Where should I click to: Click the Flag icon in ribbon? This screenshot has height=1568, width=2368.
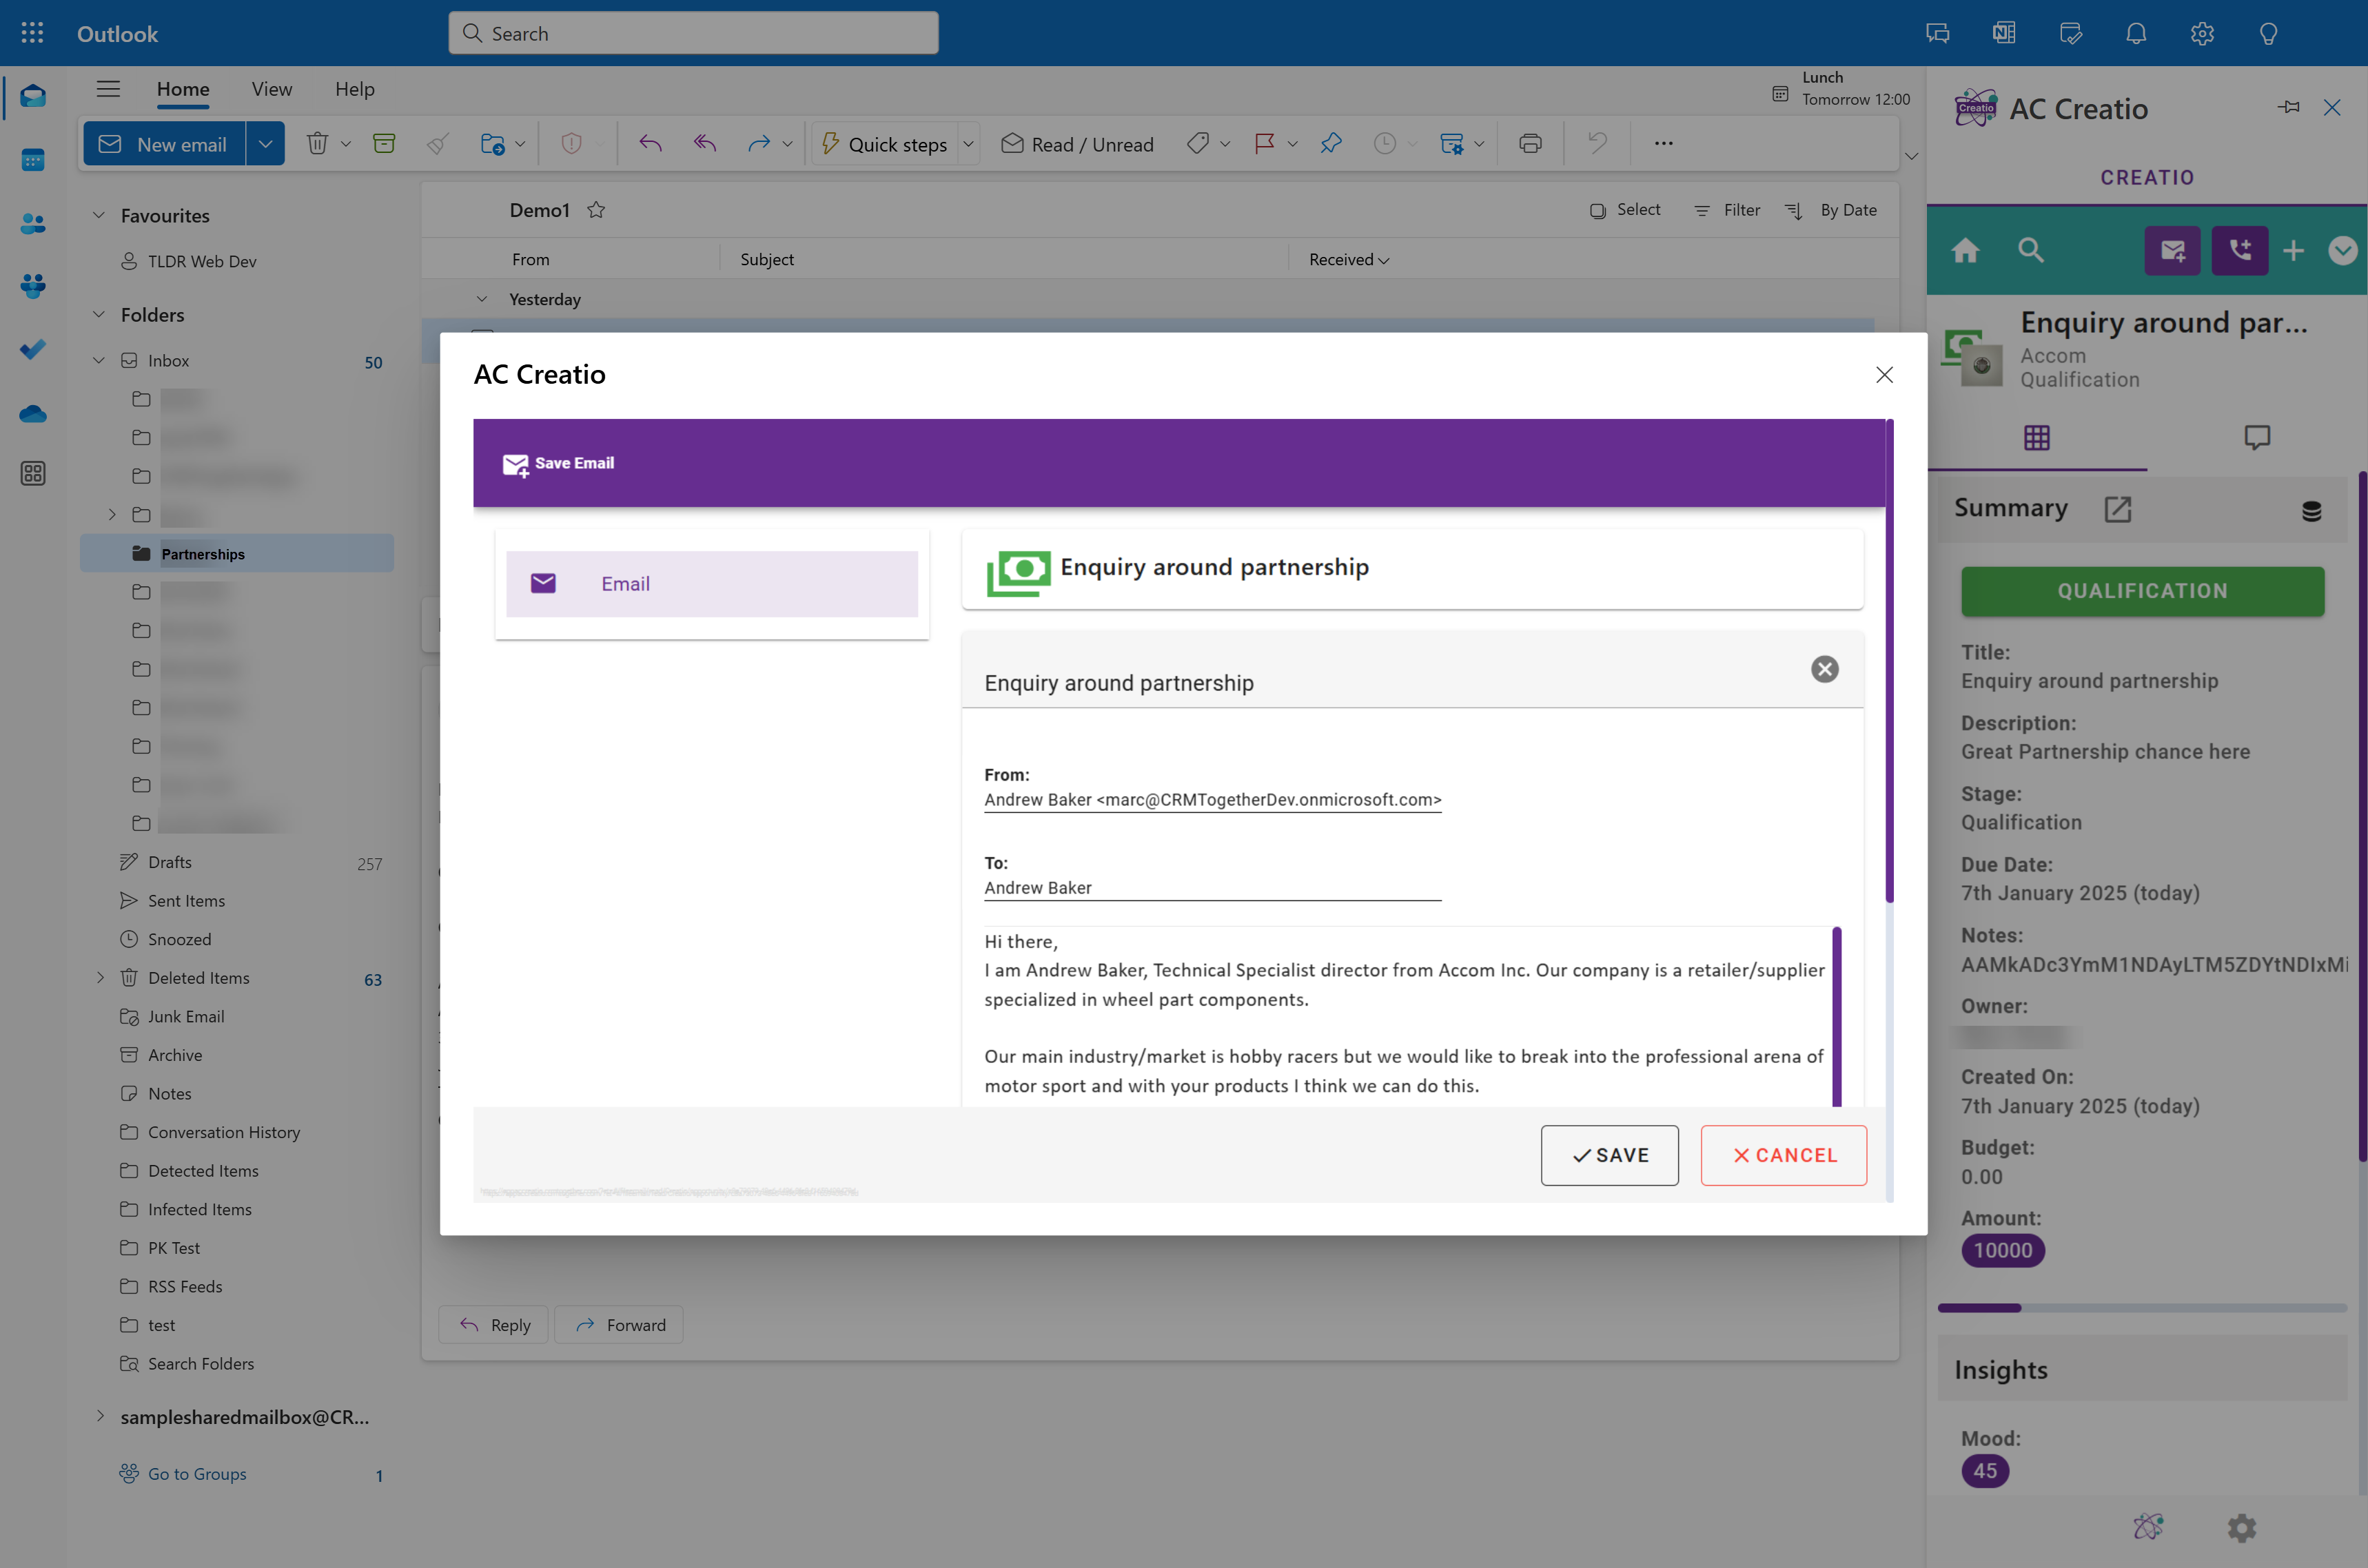coord(1265,144)
